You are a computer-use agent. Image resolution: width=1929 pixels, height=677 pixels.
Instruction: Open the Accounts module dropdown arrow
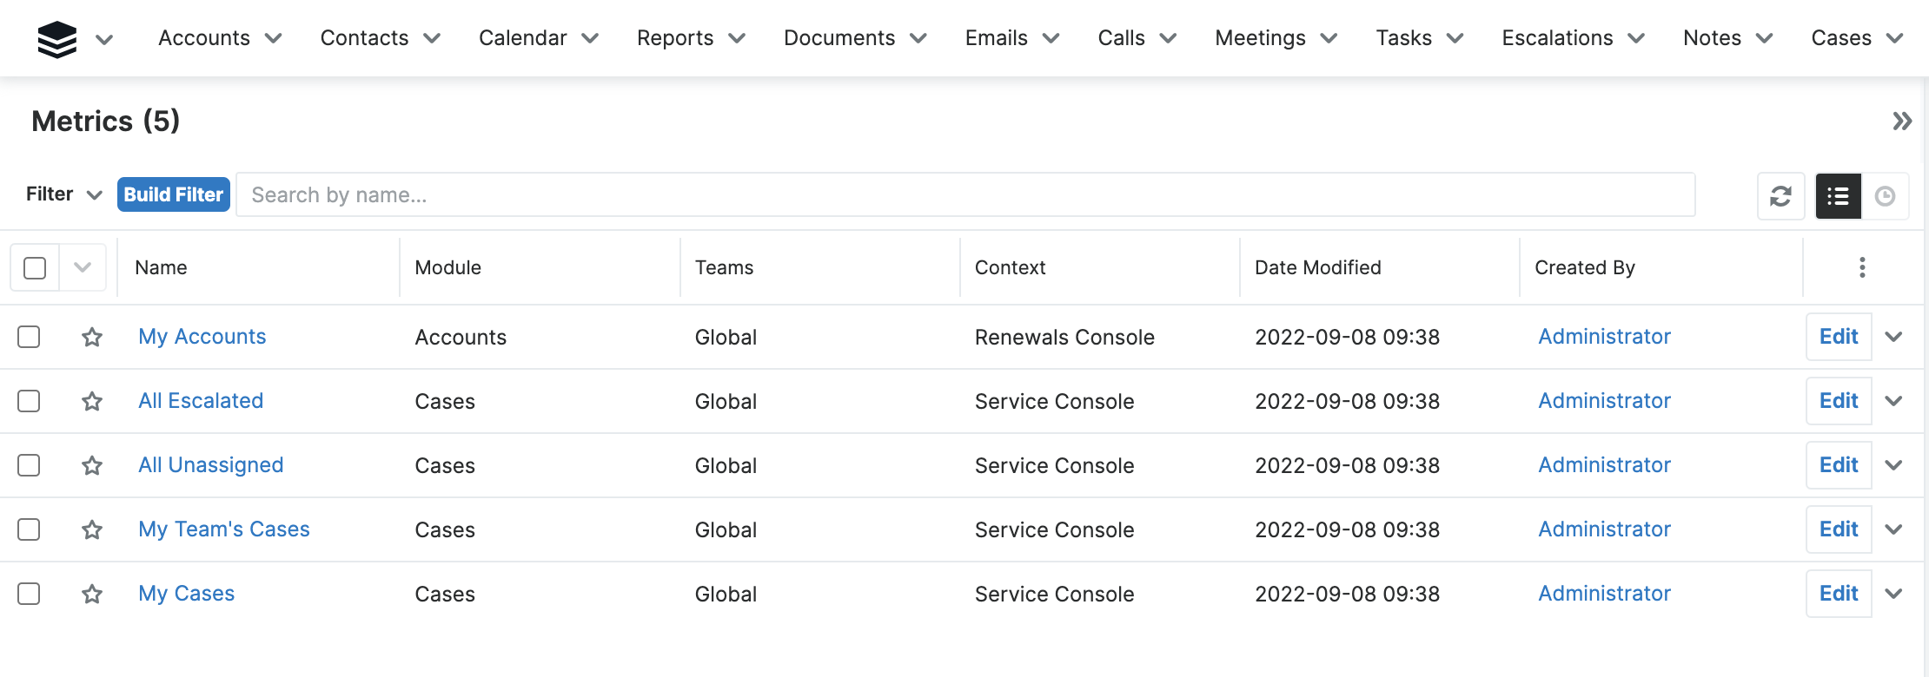(274, 38)
